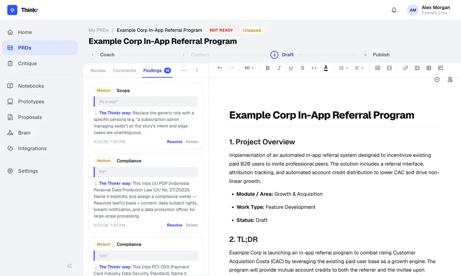Resolve the Scope finding

click(x=175, y=142)
